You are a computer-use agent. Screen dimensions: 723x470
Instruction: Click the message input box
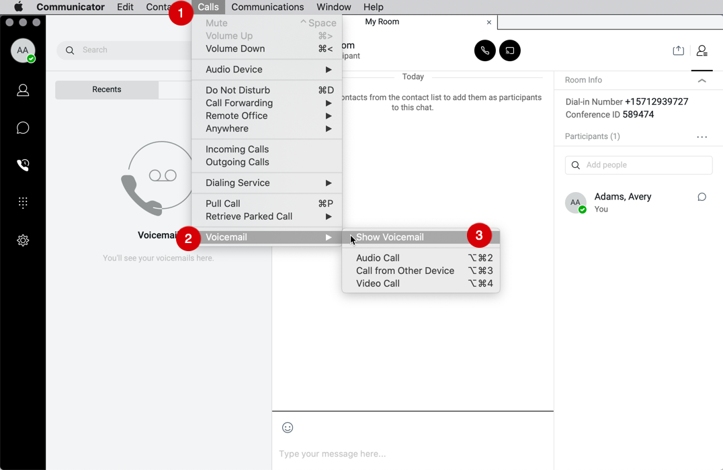[413, 454]
